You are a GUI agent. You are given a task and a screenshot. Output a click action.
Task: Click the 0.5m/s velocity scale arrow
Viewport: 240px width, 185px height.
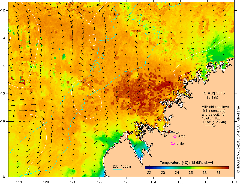(211, 126)
